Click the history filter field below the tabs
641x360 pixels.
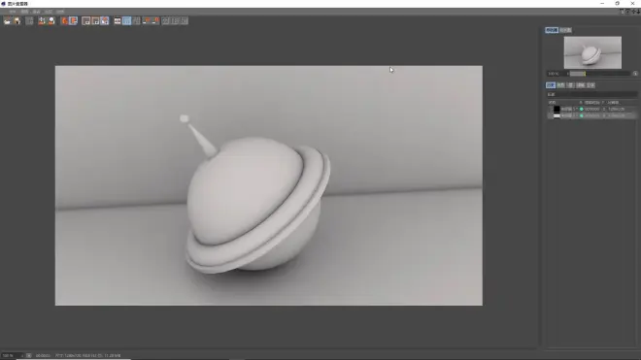pyautogui.click(x=591, y=94)
